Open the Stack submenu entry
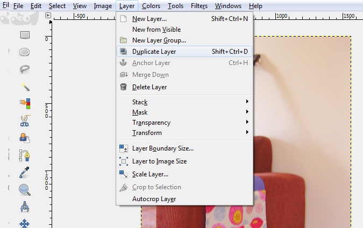Image resolution: width=363 pixels, height=228 pixels. tap(184, 102)
